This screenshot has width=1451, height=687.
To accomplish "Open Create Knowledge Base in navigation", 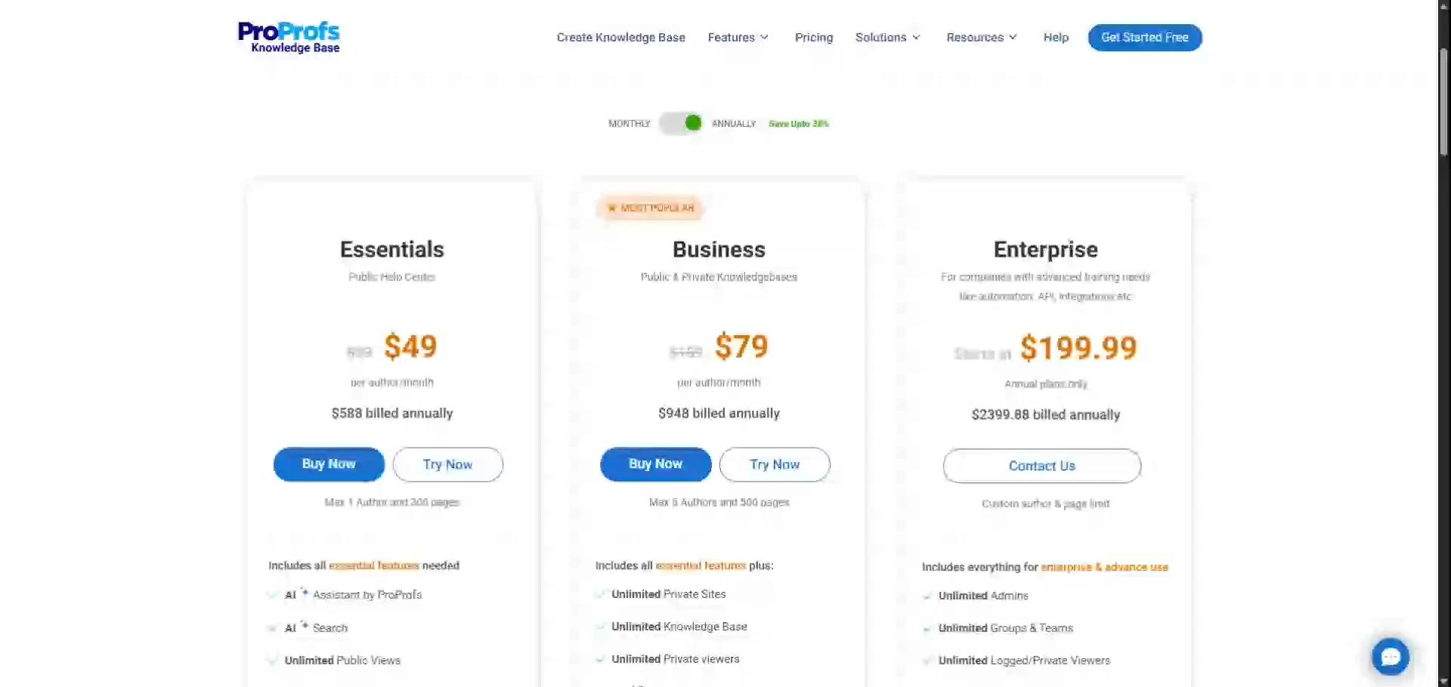I will pyautogui.click(x=620, y=38).
